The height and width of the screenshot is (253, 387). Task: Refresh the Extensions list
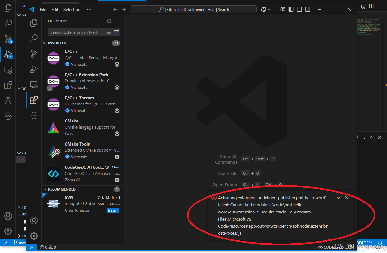tap(109, 21)
